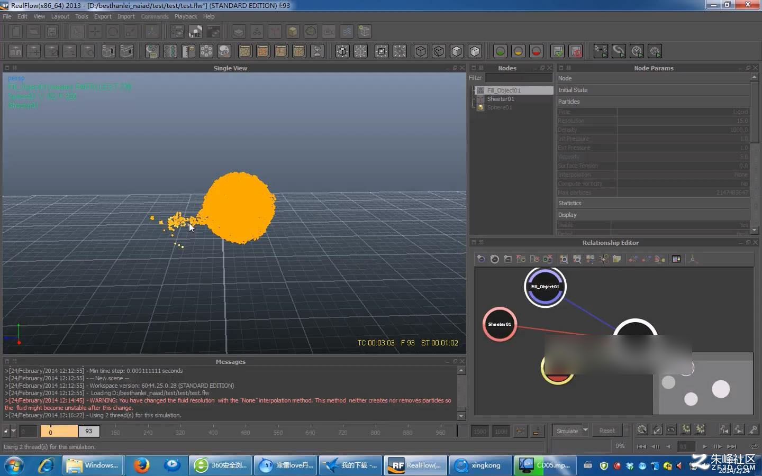Click the Windows Start button
Screen dimensions: 762x476
pos(14,465)
